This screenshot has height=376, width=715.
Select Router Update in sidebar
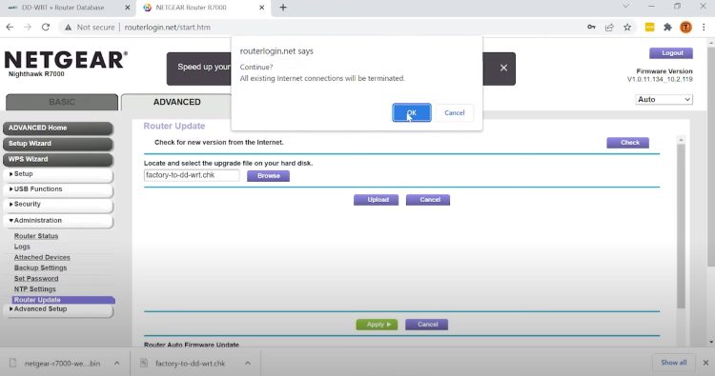click(x=63, y=300)
